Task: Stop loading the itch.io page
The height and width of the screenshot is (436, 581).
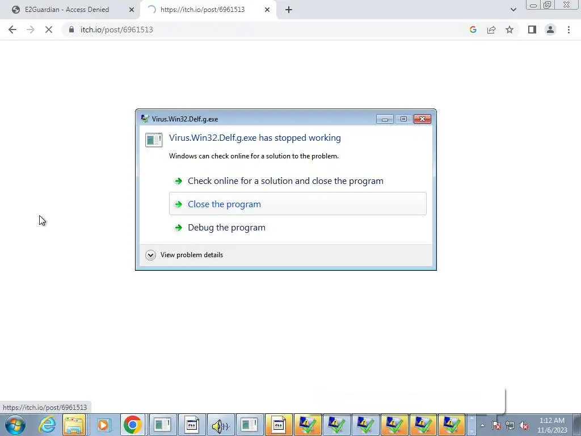Action: 49,30
